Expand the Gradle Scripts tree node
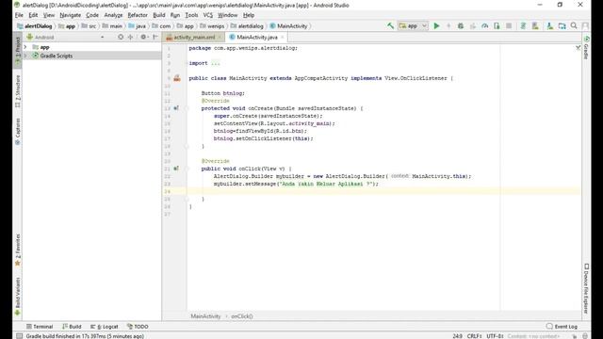Viewport: 603px width, 339px height. pyautogui.click(x=25, y=56)
